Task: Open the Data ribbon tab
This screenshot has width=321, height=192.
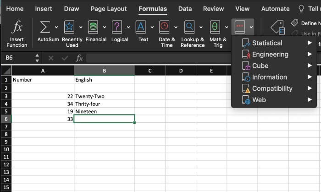Action: point(185,9)
